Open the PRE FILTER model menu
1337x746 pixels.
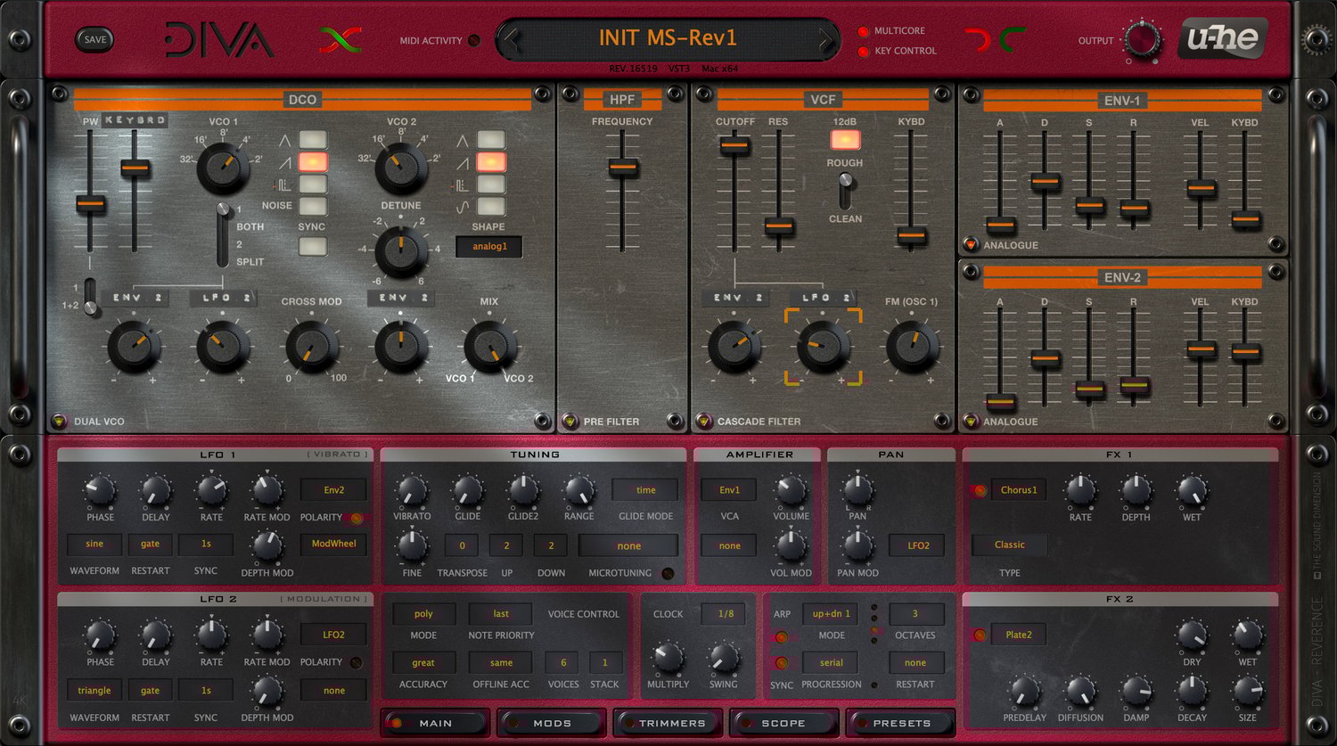pos(570,421)
